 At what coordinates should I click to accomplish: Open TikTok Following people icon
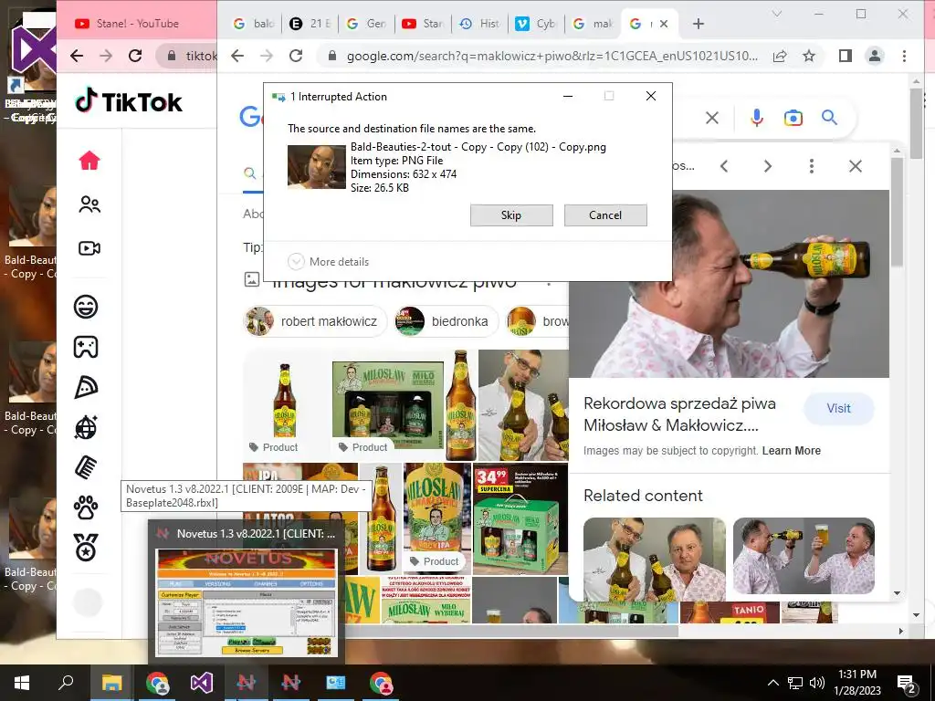89,204
